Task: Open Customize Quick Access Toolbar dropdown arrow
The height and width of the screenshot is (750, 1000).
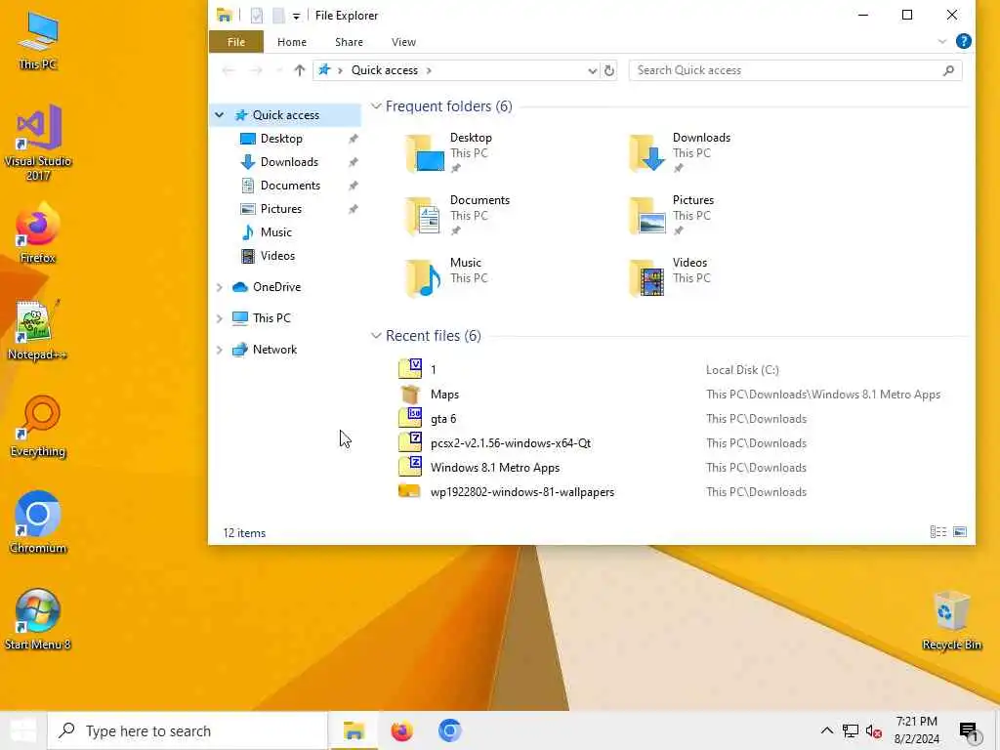Action: [x=297, y=16]
